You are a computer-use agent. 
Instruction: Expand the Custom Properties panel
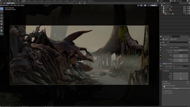click(163, 93)
